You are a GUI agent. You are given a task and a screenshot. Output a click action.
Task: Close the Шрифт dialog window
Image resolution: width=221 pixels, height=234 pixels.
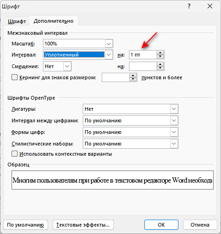(x=210, y=6)
